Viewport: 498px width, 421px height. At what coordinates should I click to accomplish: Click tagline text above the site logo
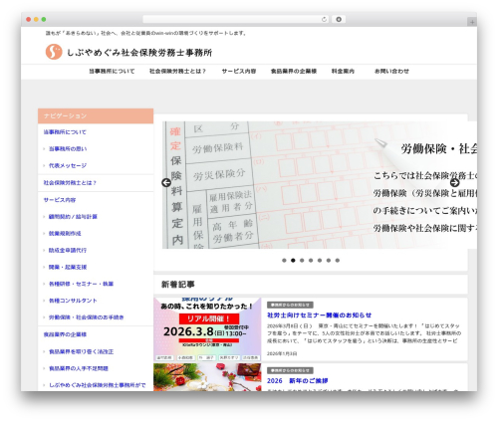(146, 33)
